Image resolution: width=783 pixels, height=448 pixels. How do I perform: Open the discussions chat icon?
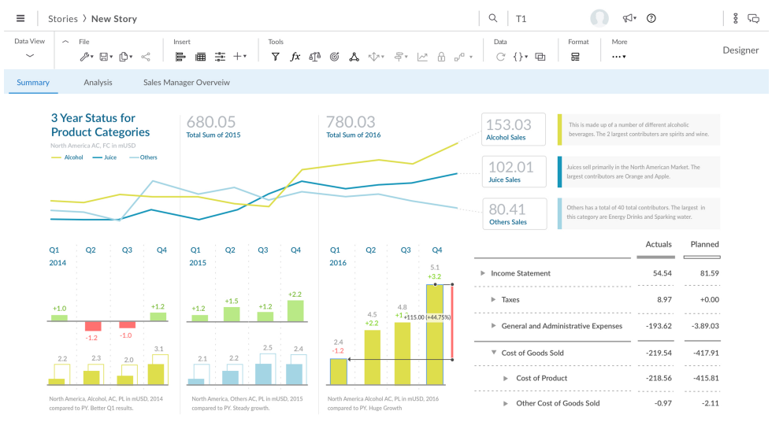(x=754, y=18)
